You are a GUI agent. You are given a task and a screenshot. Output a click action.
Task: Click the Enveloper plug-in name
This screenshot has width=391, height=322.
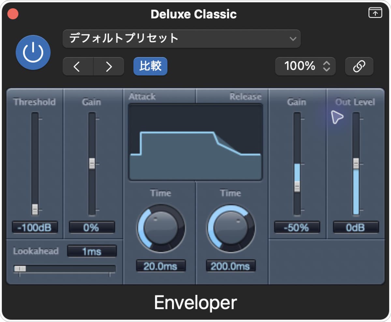pos(195,303)
